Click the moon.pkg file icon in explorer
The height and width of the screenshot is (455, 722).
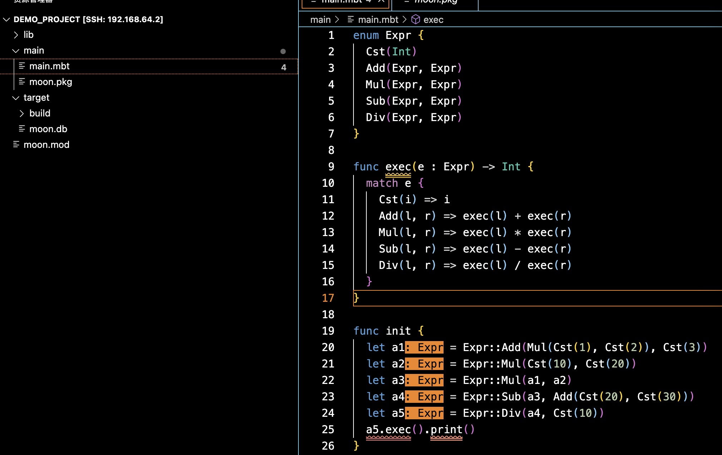point(22,82)
